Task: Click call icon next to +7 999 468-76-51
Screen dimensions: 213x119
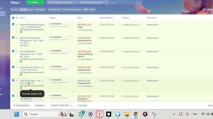Action: (138, 25)
